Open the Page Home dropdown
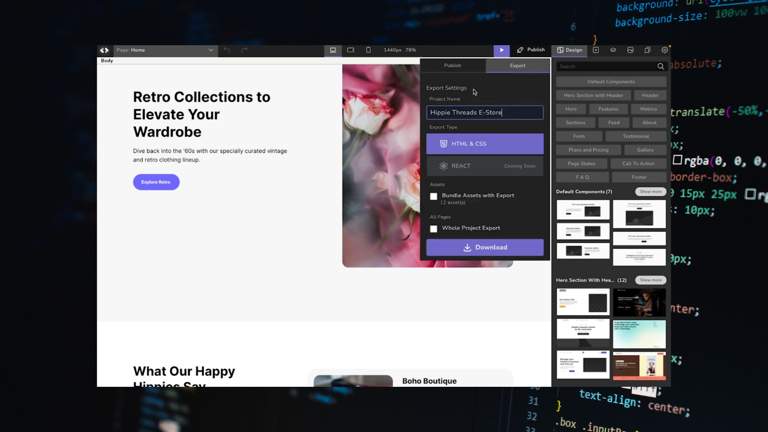This screenshot has height=432, width=768. pyautogui.click(x=166, y=50)
